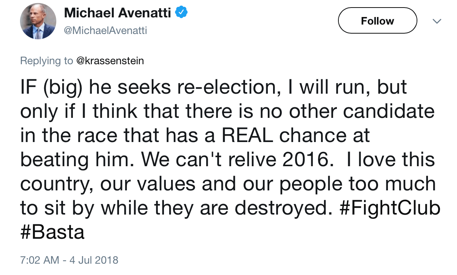Image resolution: width=457 pixels, height=275 pixels.
Task: Open the #Basta hashtag
Action: (x=52, y=232)
